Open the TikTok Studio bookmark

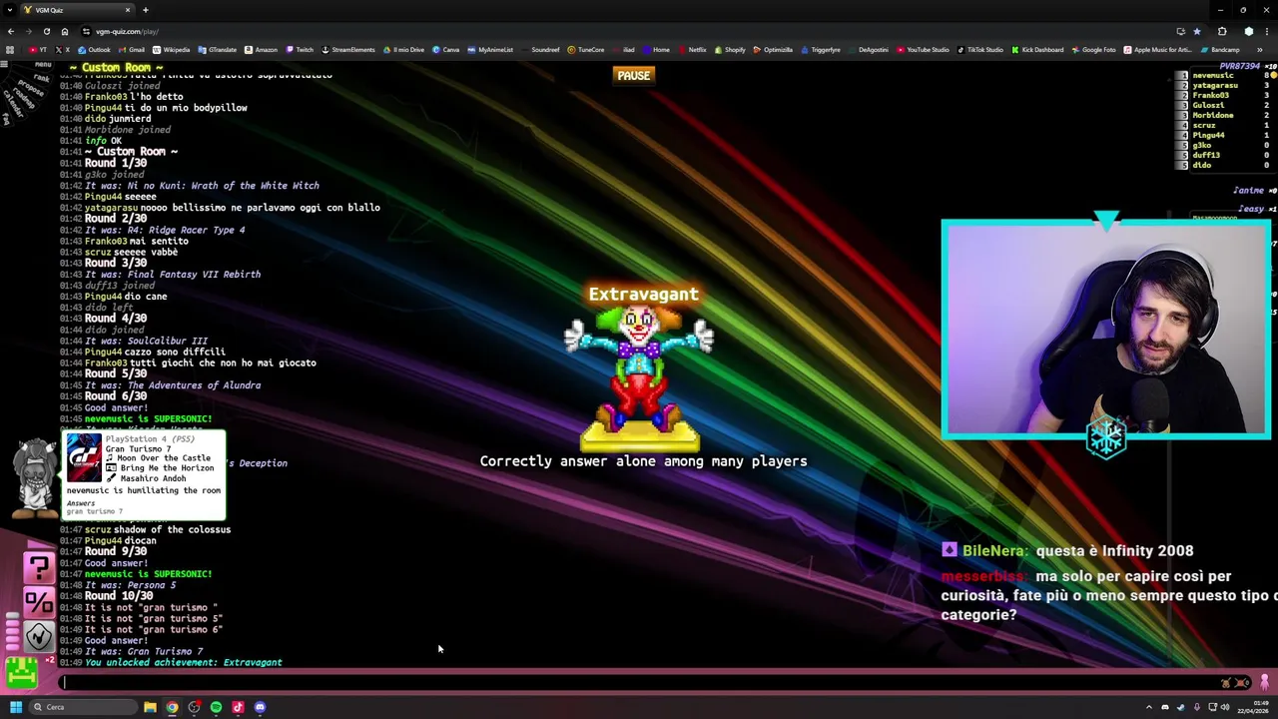980,50
